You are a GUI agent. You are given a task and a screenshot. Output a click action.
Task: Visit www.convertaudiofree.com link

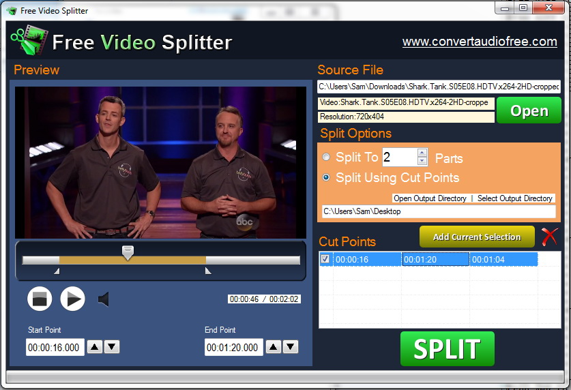(x=480, y=42)
